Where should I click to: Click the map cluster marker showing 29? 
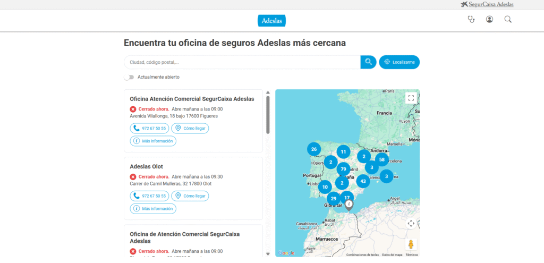click(x=334, y=199)
